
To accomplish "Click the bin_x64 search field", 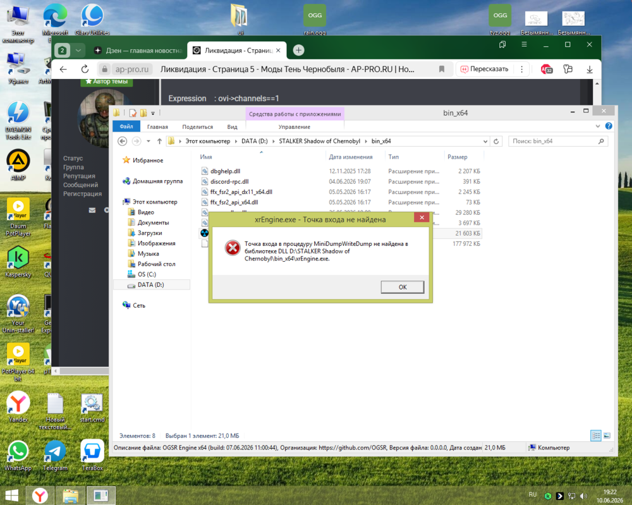I will coord(557,141).
